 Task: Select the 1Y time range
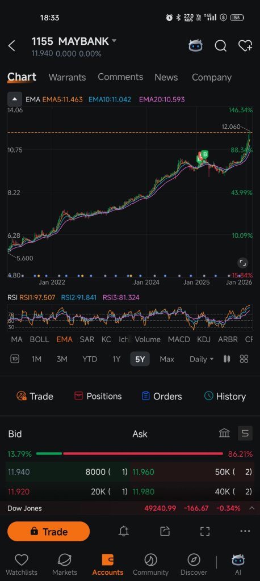[x=116, y=359]
